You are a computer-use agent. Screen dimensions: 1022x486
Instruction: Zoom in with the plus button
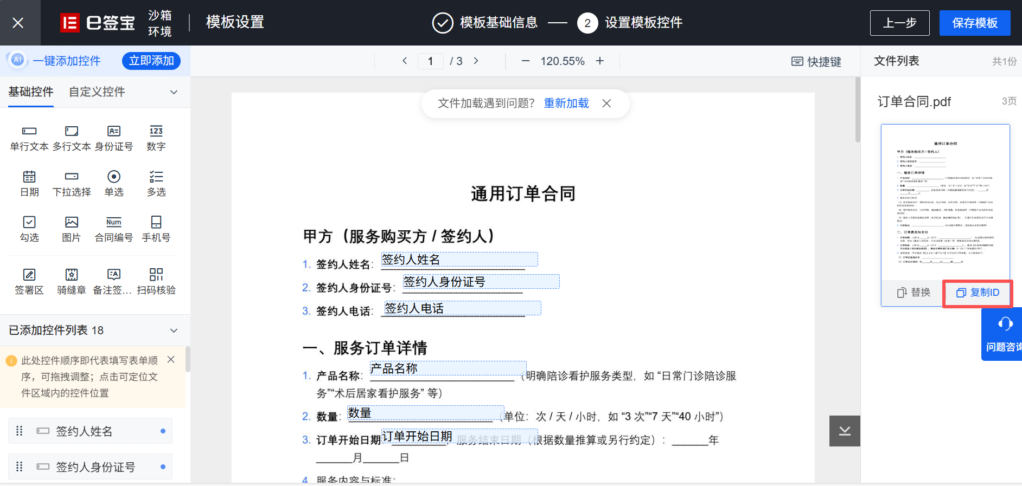[599, 61]
